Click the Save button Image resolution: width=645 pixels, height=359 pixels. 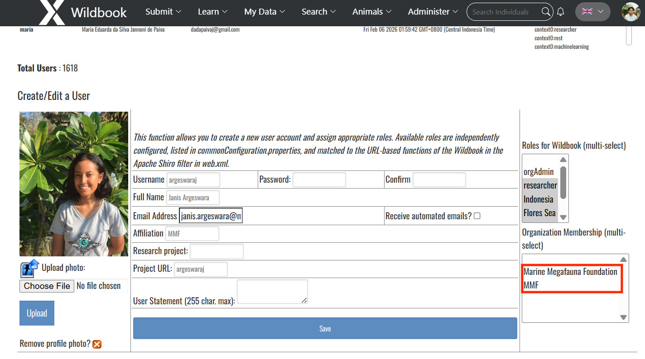pos(325,329)
